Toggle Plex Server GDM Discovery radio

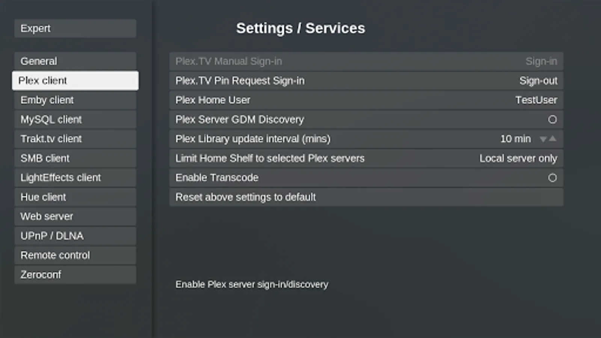point(552,119)
